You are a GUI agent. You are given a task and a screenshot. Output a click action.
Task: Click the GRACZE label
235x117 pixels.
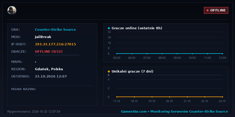(19, 51)
